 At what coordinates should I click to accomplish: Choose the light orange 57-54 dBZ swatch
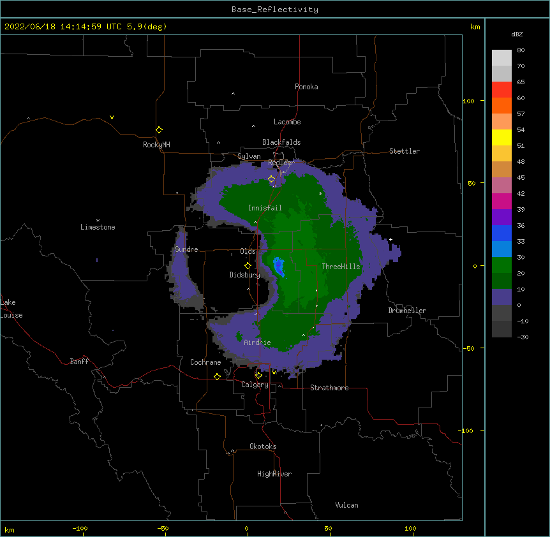point(502,122)
